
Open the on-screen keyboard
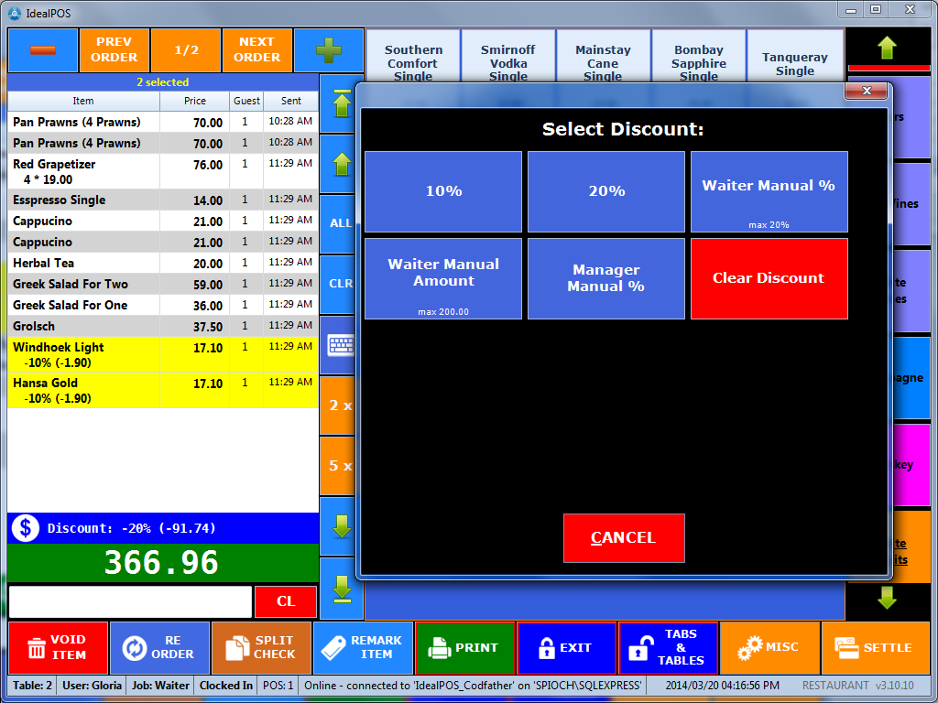click(x=341, y=344)
